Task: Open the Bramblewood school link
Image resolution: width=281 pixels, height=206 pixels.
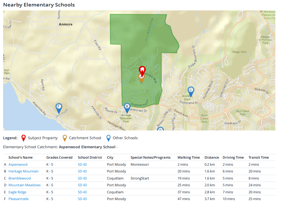Action: [x=20, y=178]
